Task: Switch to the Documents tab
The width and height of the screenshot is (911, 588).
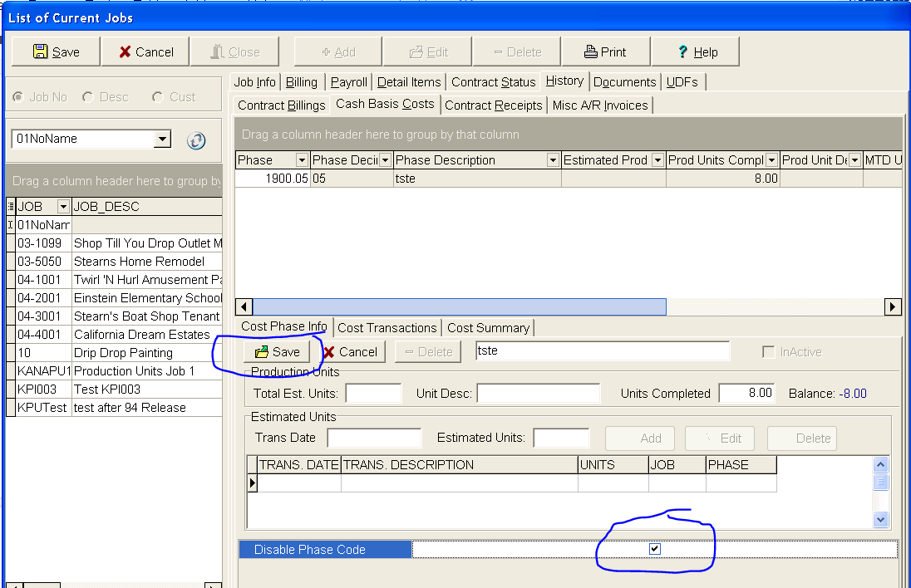Action: coord(624,82)
